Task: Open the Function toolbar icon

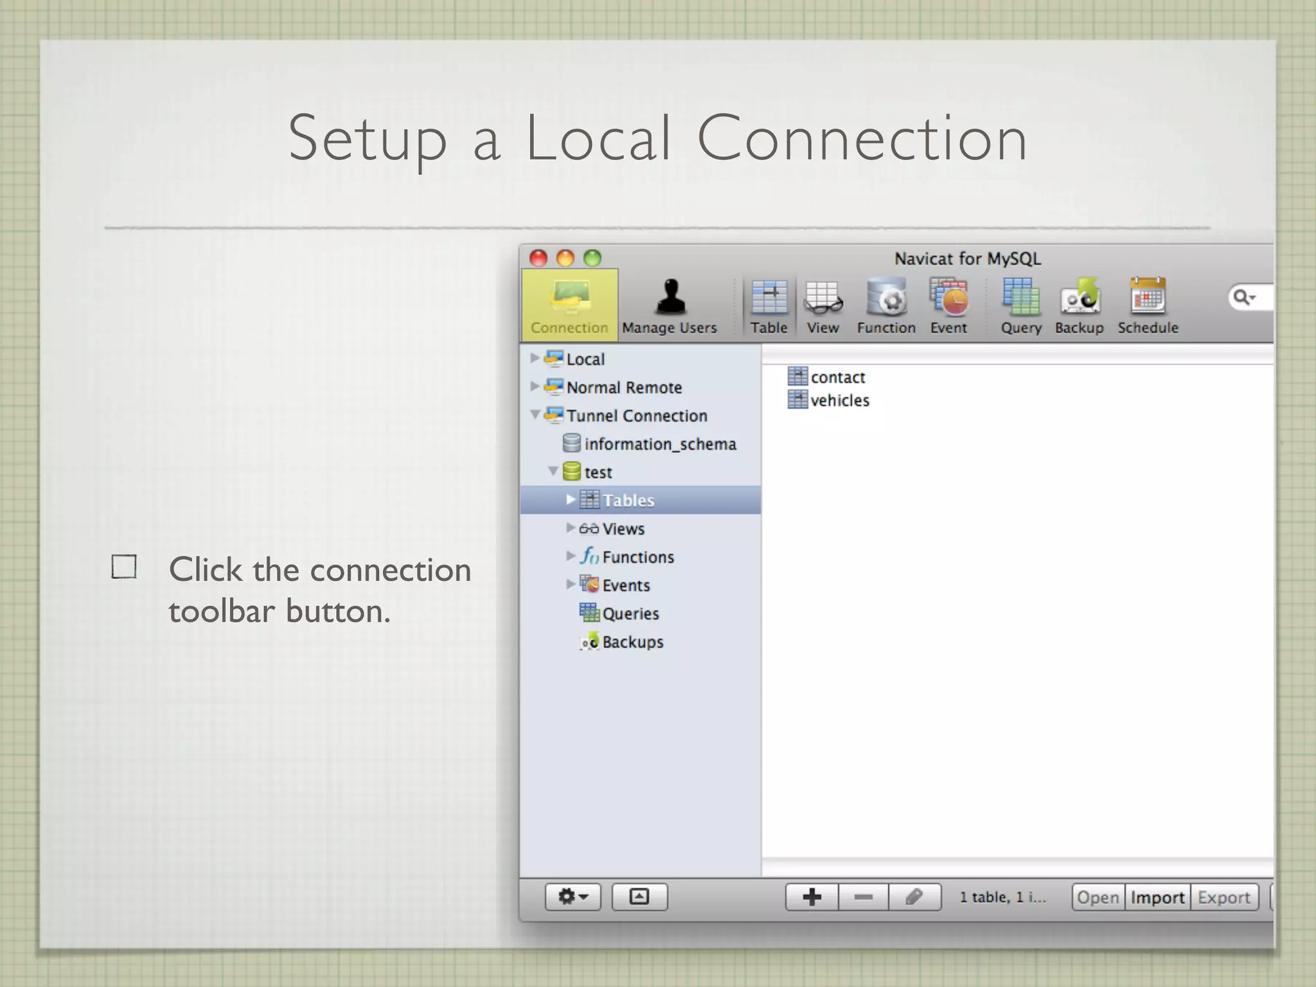Action: (x=886, y=307)
